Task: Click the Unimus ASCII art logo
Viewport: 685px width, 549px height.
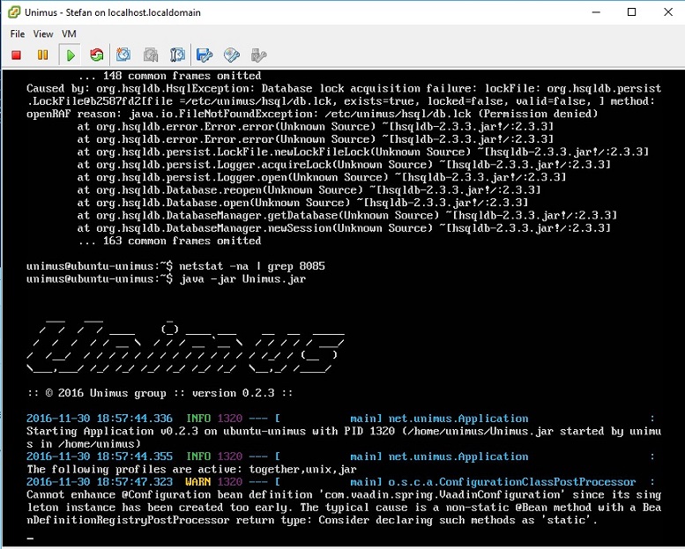Action: (x=186, y=347)
